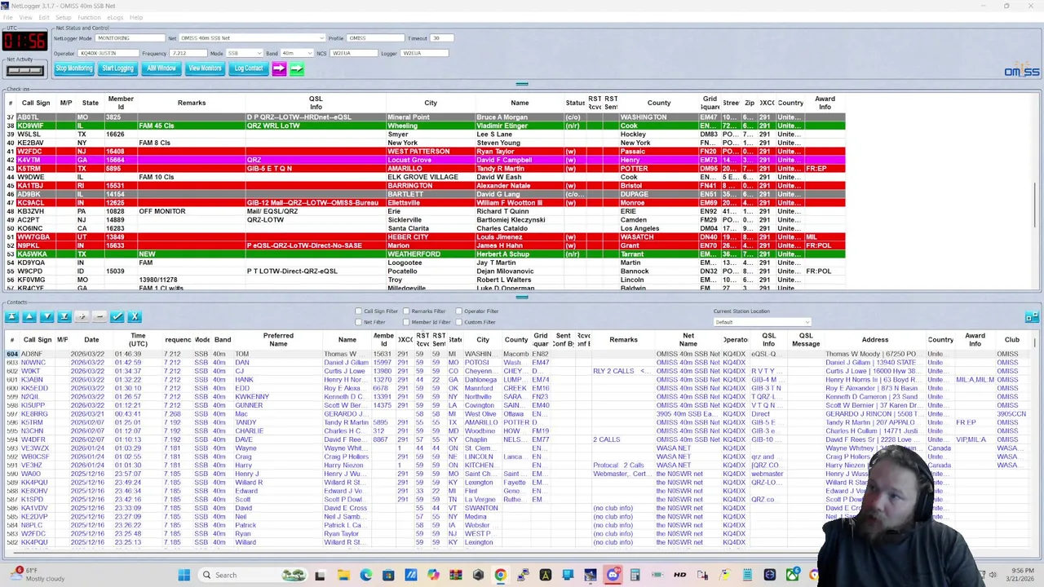
Task: Click the View Monitors button
Action: [x=205, y=68]
